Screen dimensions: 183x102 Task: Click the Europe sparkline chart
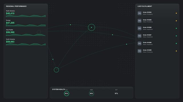[26, 25]
